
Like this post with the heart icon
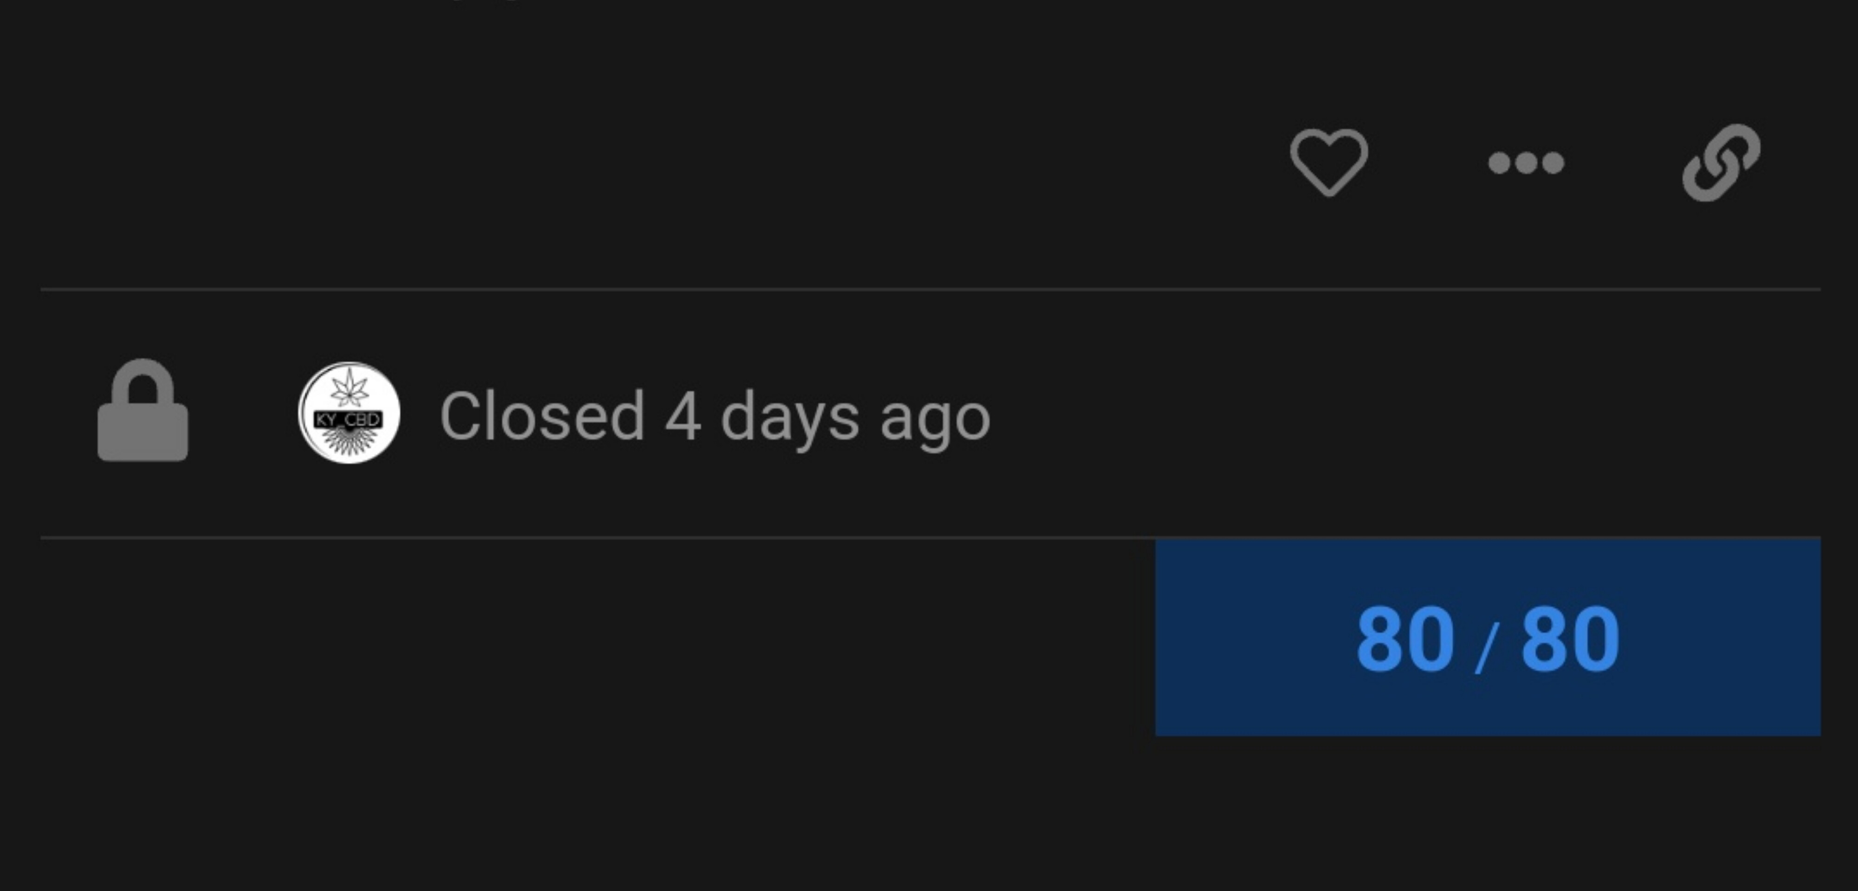pyautogui.click(x=1328, y=162)
